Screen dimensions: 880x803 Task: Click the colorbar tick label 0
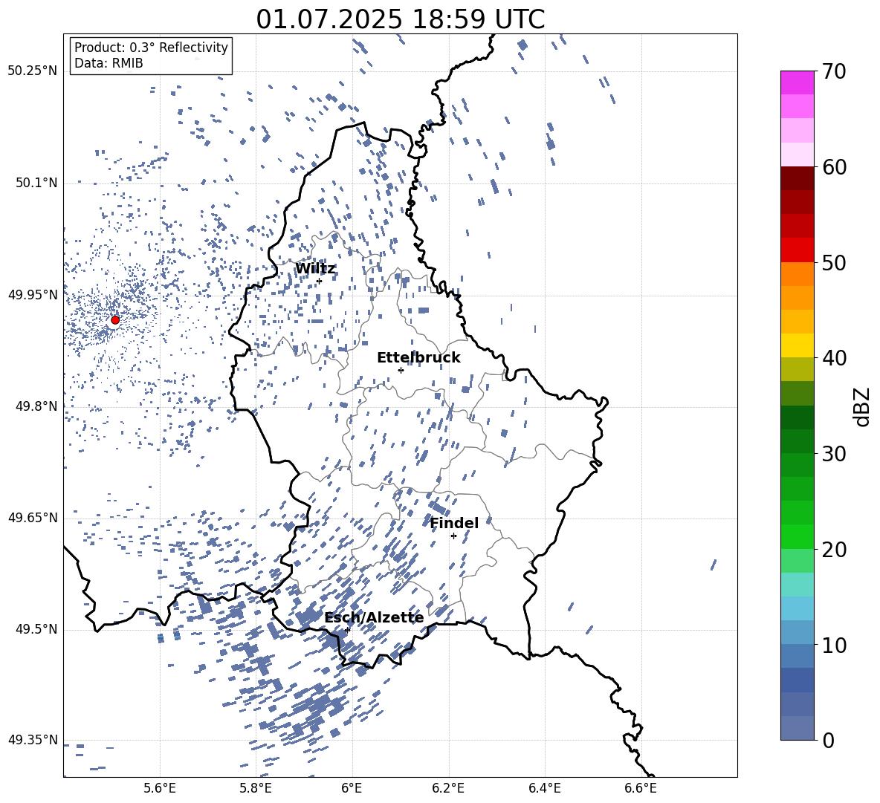point(828,740)
